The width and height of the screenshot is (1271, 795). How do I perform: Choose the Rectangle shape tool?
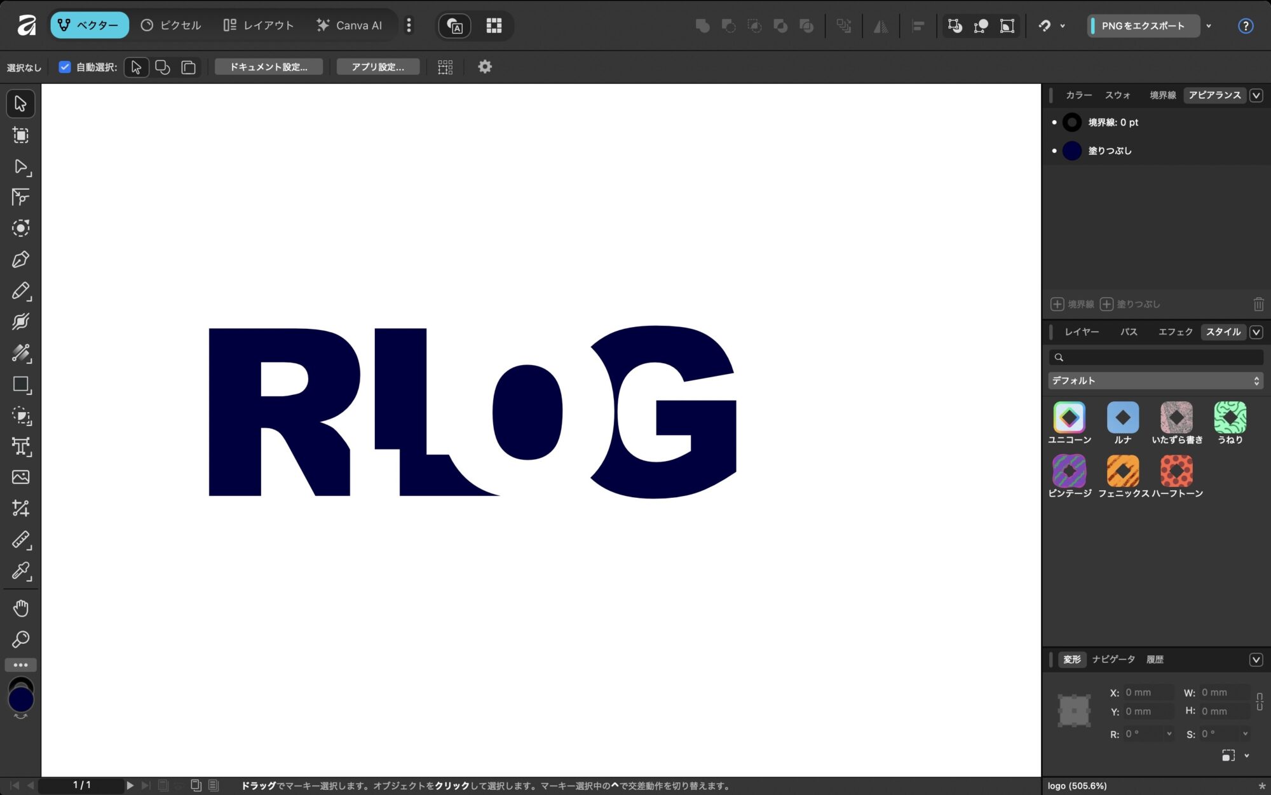pyautogui.click(x=20, y=384)
